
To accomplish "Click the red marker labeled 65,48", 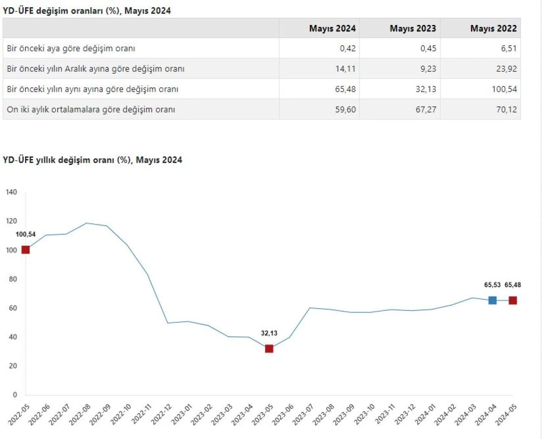I will tap(513, 300).
